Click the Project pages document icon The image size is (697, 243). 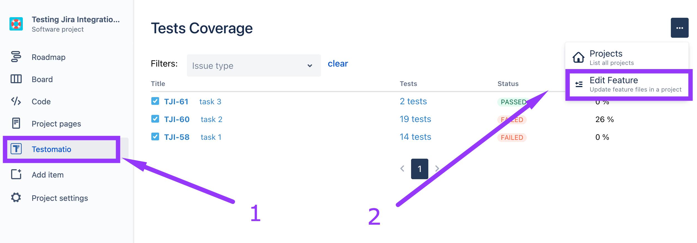point(16,123)
